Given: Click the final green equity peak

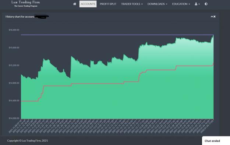Looking at the screenshot, I should pos(213,36).
